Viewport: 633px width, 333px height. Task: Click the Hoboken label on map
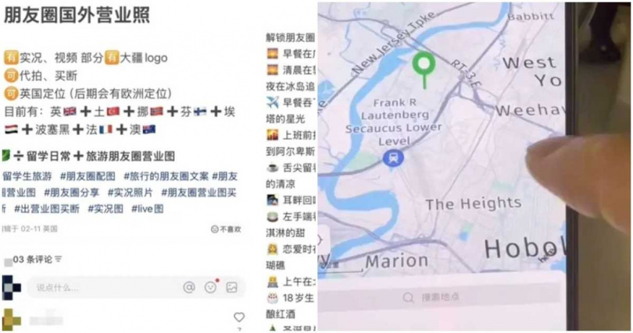[x=524, y=249]
